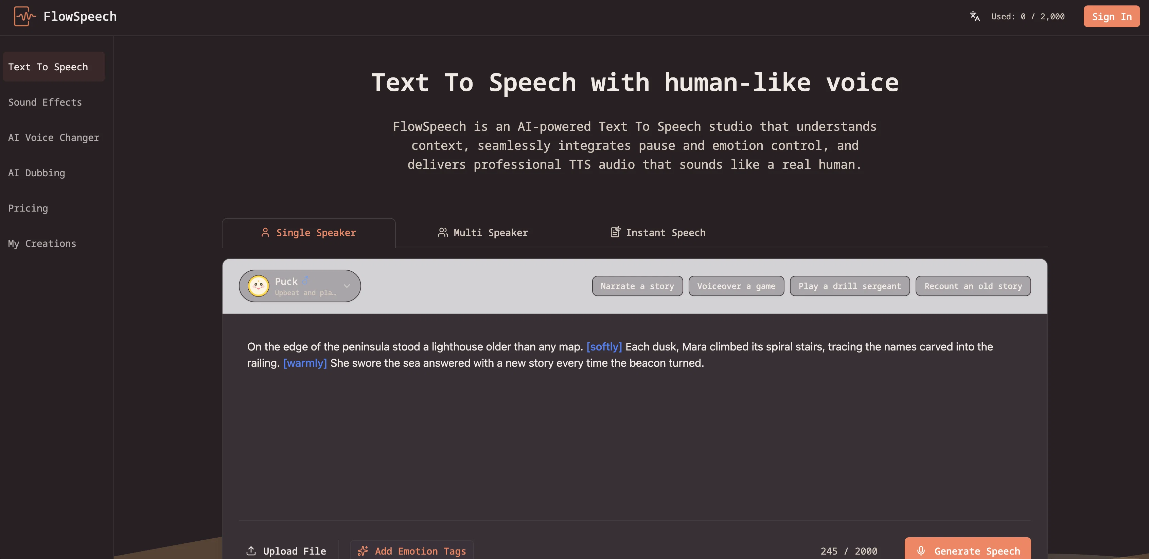Viewport: 1149px width, 559px height.
Task: Go to Sound Effects page
Action: (x=45, y=102)
